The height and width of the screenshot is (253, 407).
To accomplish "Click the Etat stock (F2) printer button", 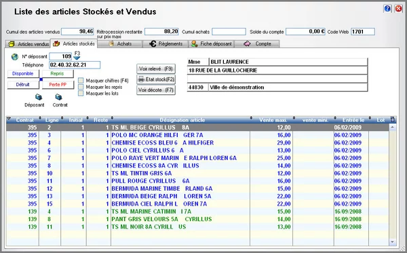I will click(156, 79).
